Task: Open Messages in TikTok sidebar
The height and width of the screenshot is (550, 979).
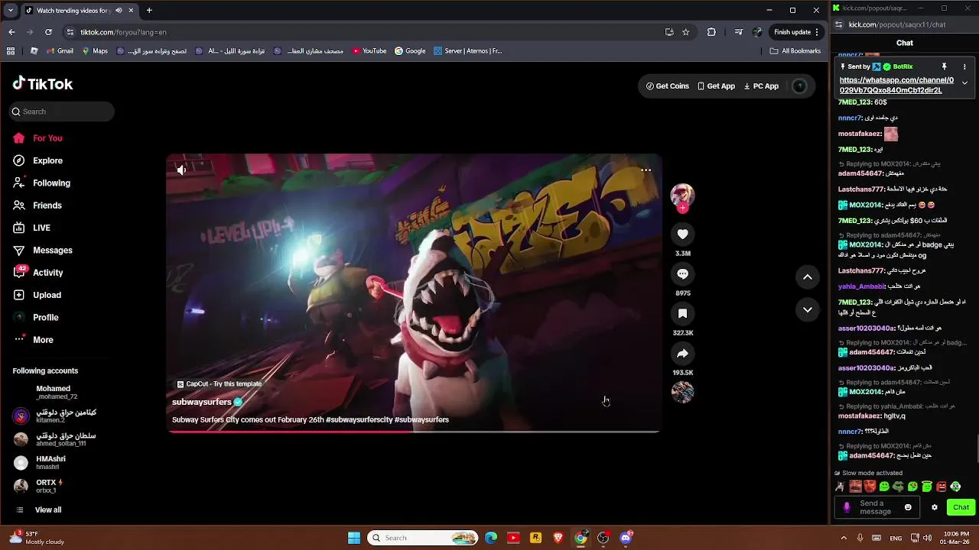Action: [x=52, y=251]
